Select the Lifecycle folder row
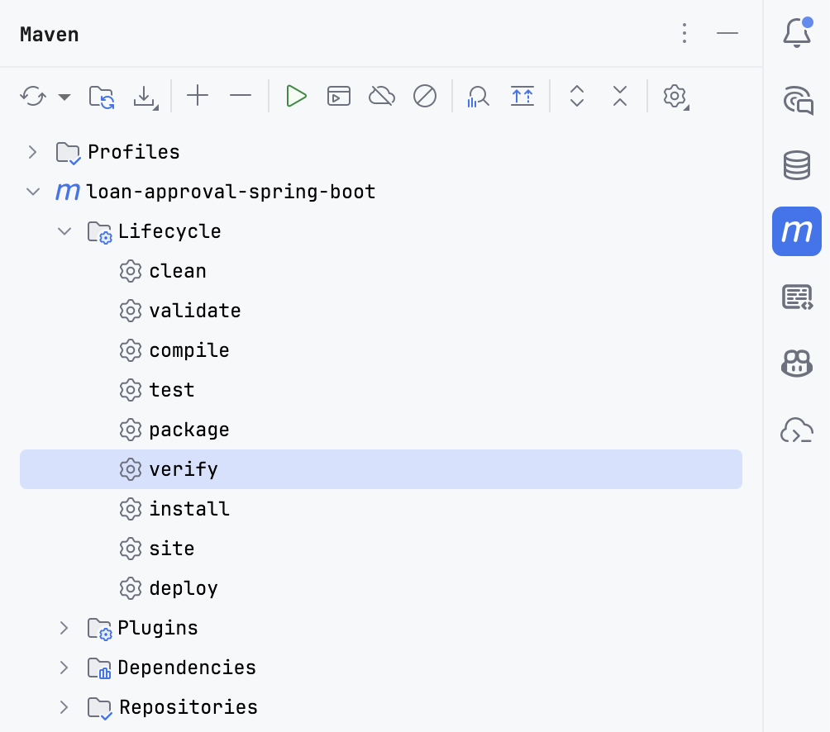 381,231
